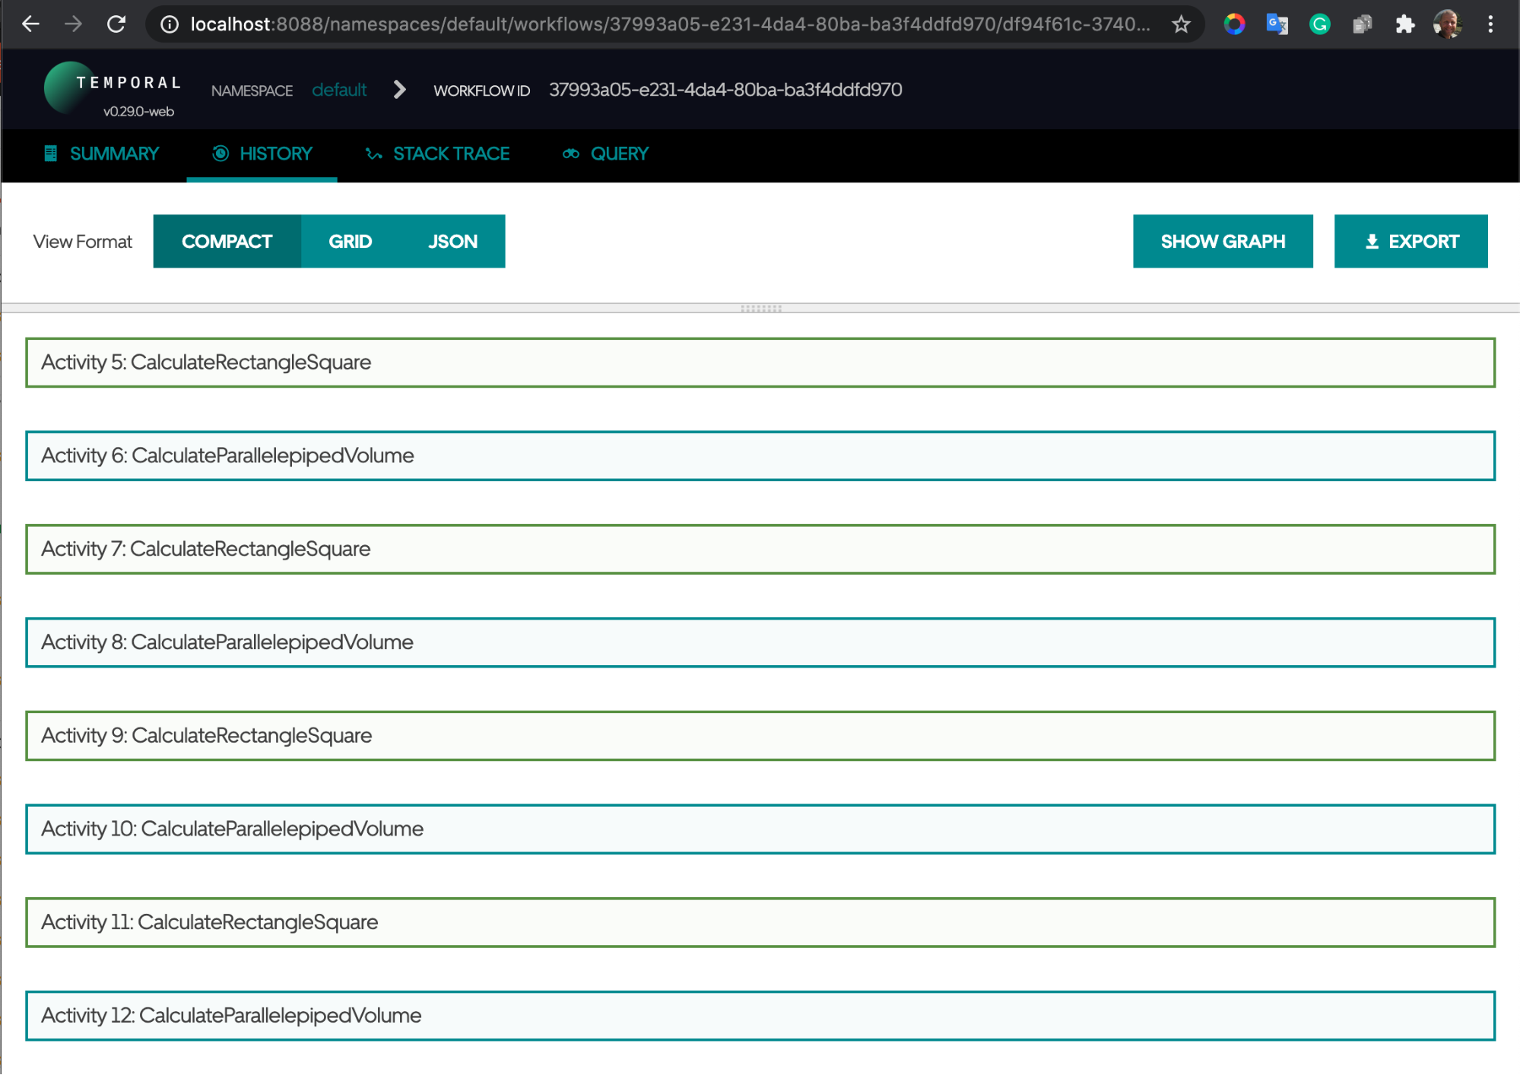Open the STACK TRACE tab
1520x1075 pixels.
(x=438, y=154)
